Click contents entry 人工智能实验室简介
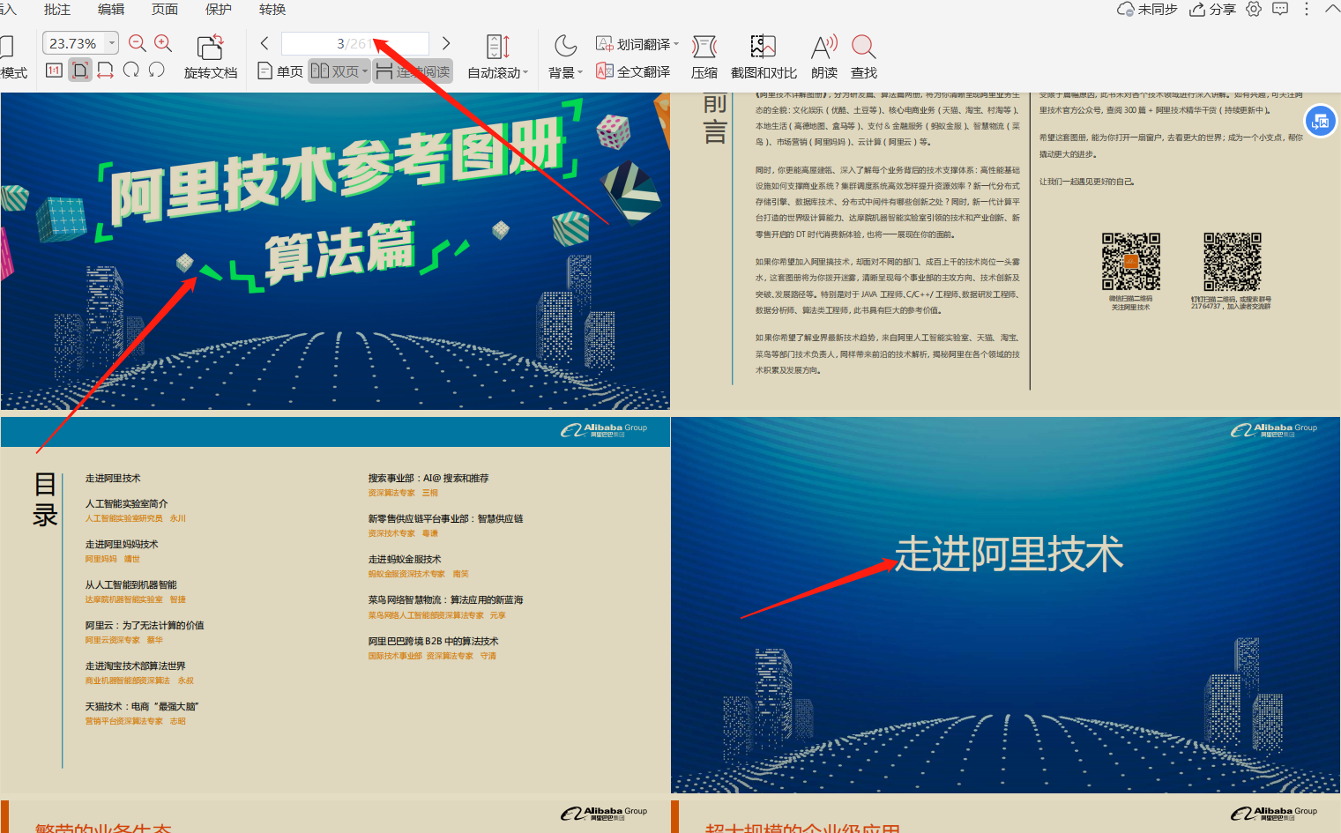This screenshot has height=833, width=1341. (x=126, y=503)
